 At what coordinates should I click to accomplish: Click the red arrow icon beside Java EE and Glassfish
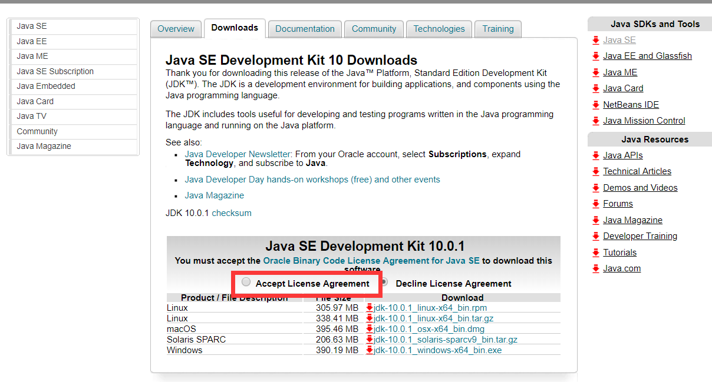click(596, 57)
